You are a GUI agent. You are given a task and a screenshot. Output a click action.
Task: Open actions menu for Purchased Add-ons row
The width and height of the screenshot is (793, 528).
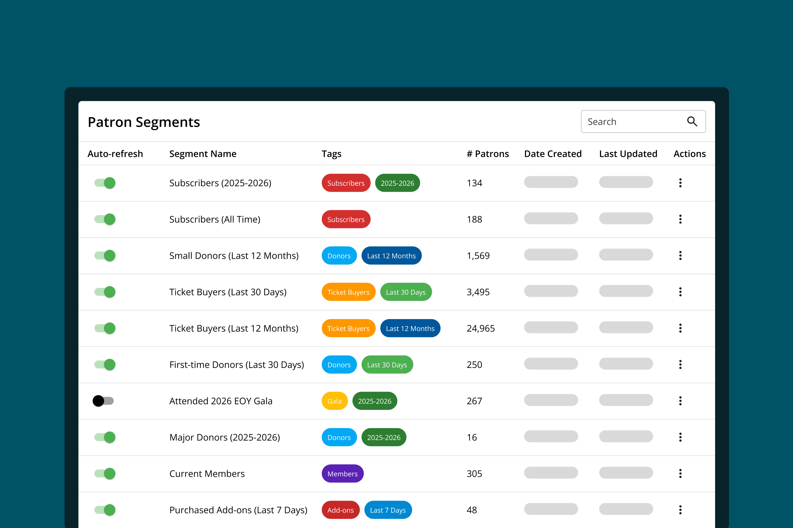[x=680, y=510]
